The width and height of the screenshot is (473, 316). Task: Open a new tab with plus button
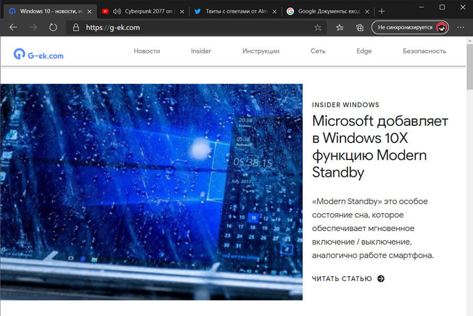click(x=382, y=11)
